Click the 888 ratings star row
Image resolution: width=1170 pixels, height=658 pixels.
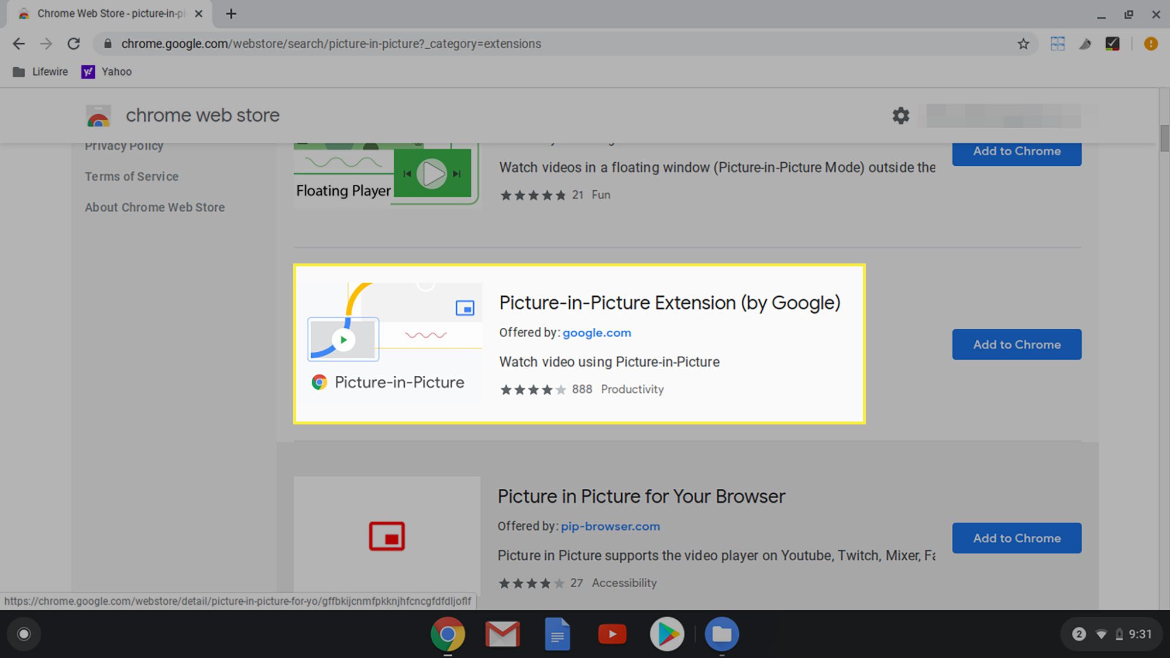click(533, 389)
